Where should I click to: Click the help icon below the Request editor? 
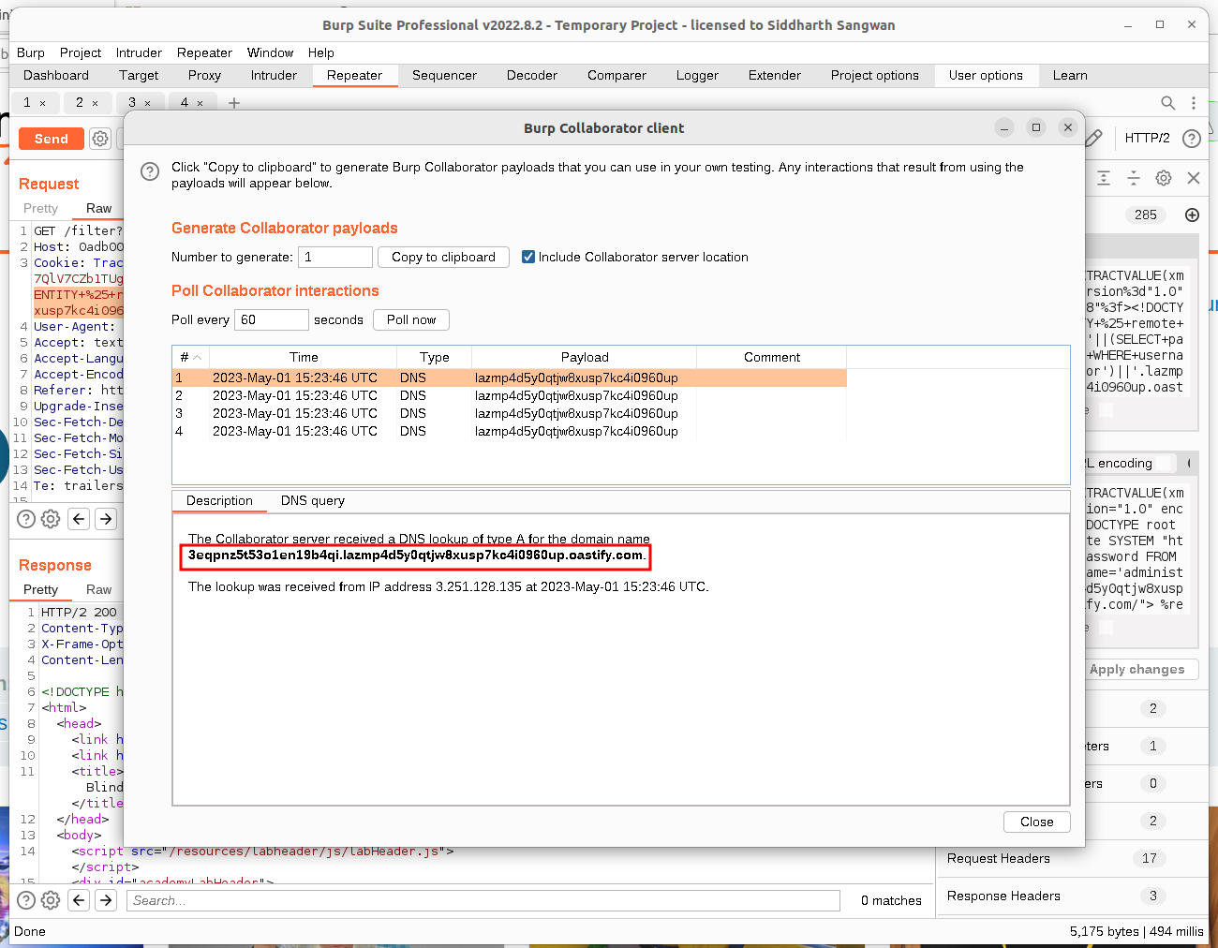(x=26, y=519)
